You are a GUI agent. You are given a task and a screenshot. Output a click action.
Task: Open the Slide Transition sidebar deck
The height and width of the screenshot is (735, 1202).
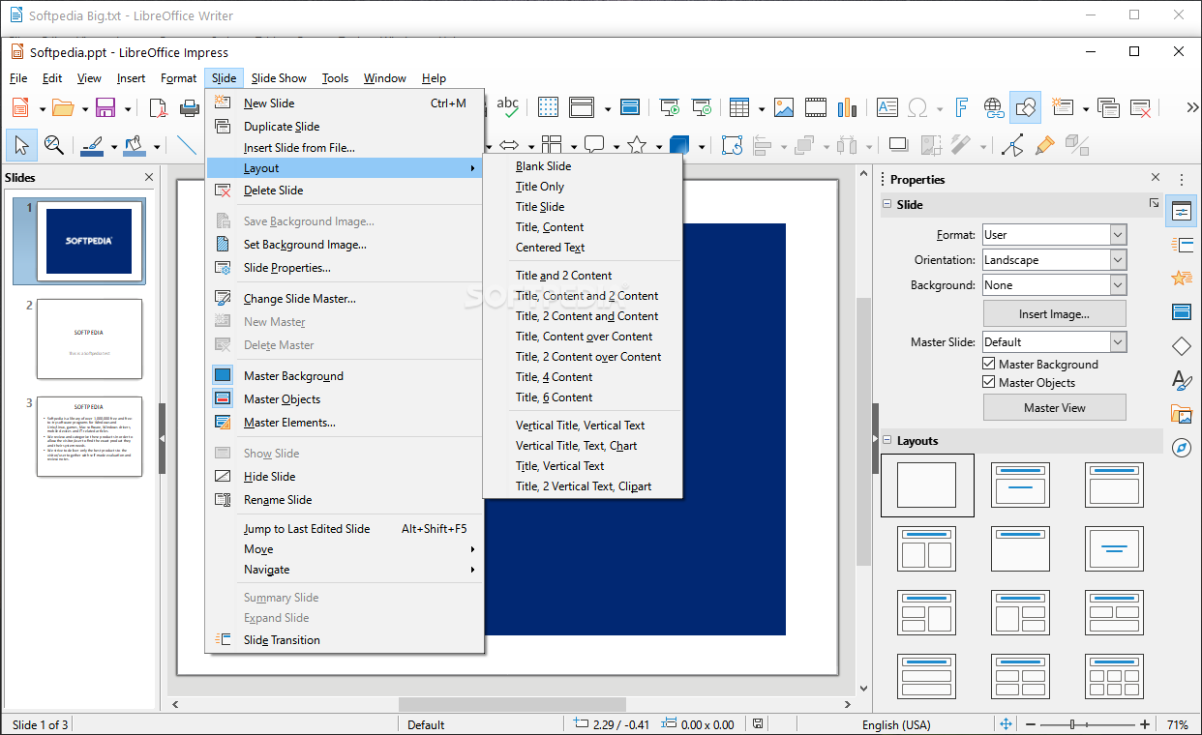pyautogui.click(x=1181, y=245)
